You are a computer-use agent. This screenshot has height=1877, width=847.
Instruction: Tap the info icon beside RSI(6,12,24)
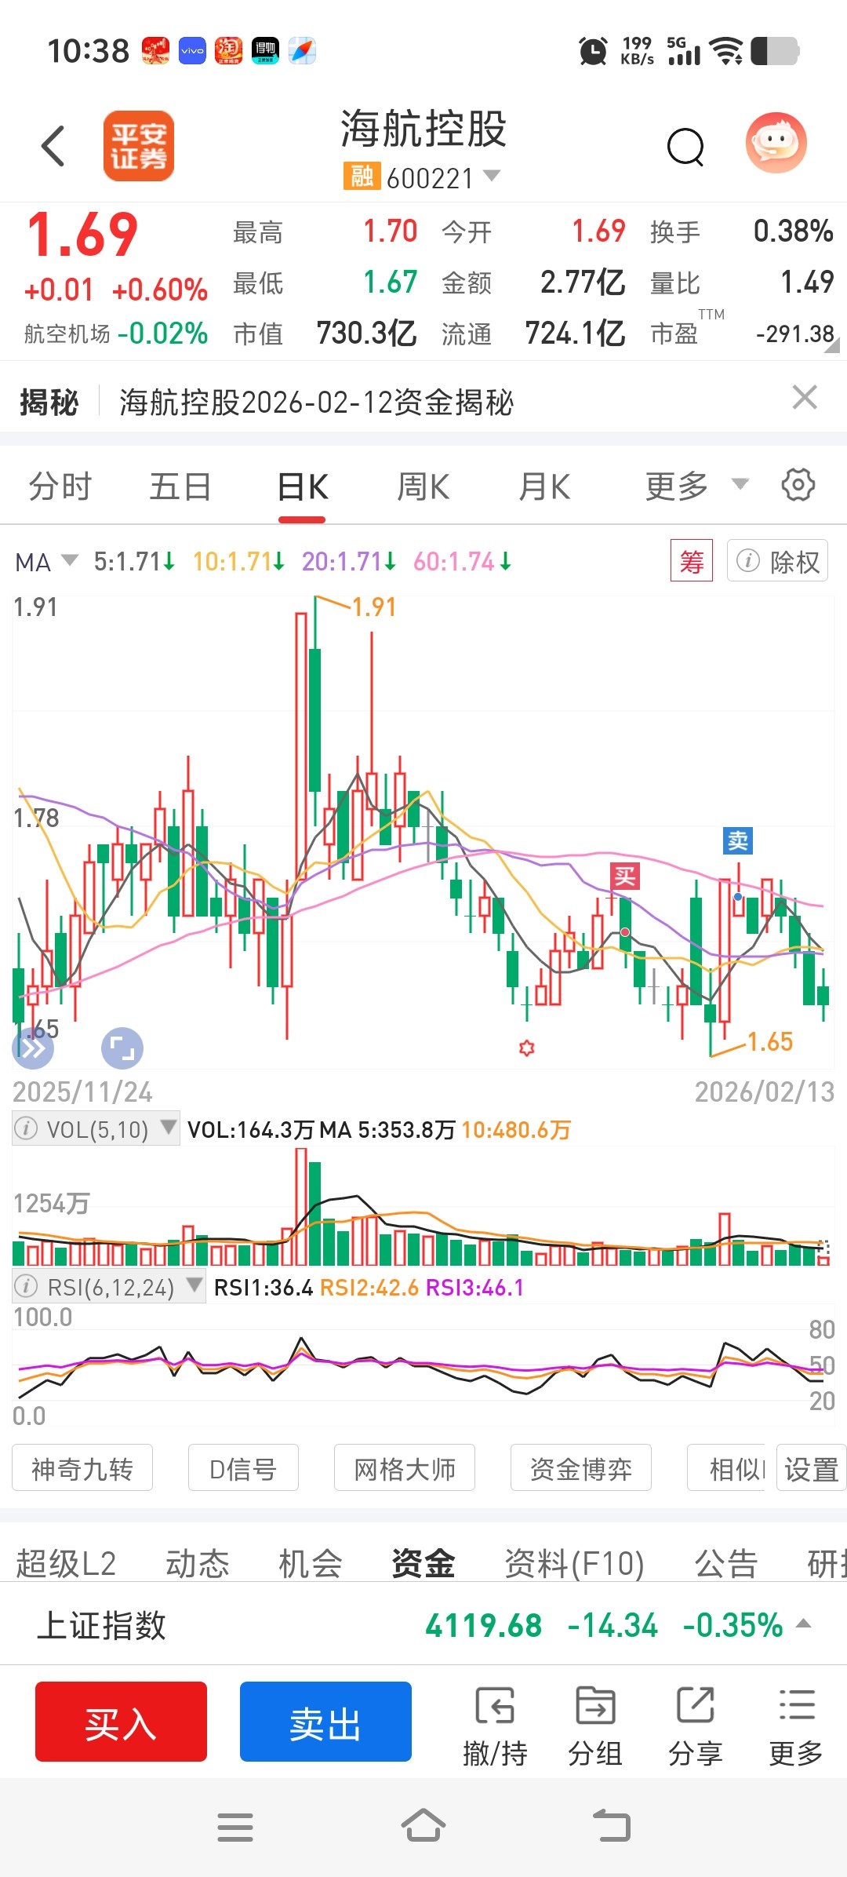click(x=26, y=1287)
